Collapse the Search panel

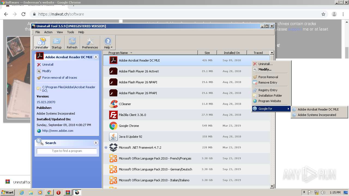96,143
